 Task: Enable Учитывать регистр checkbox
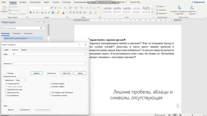point(6,83)
